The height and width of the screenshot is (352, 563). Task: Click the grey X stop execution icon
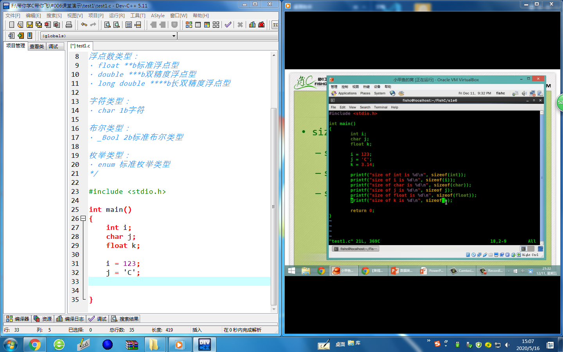tap(240, 25)
